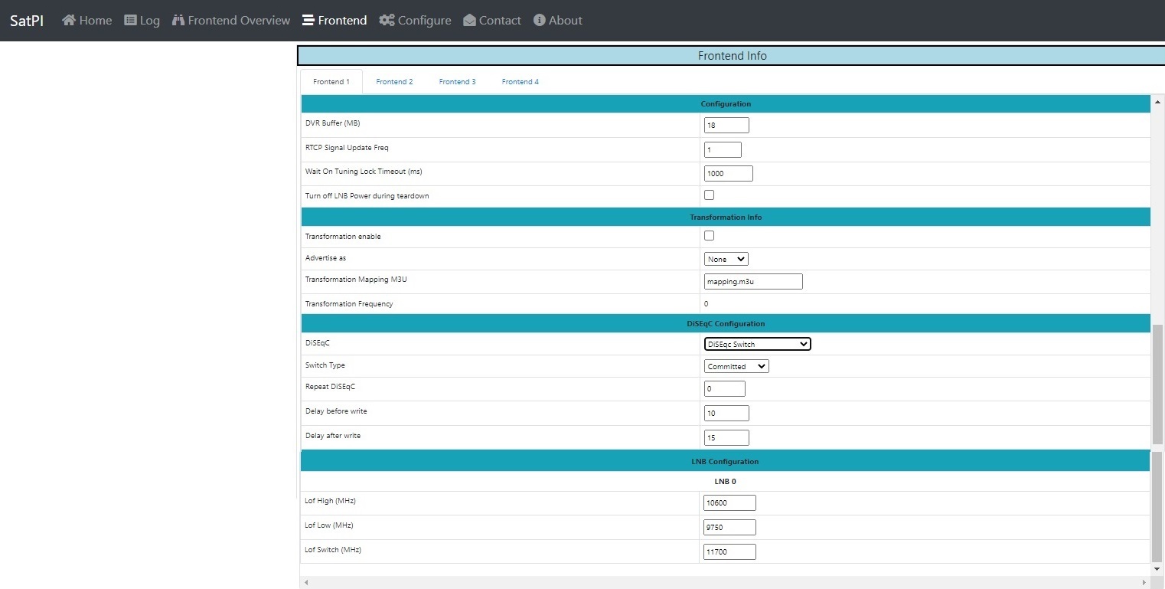Click the Wait On Tuning Lock Timeout field

pos(729,173)
